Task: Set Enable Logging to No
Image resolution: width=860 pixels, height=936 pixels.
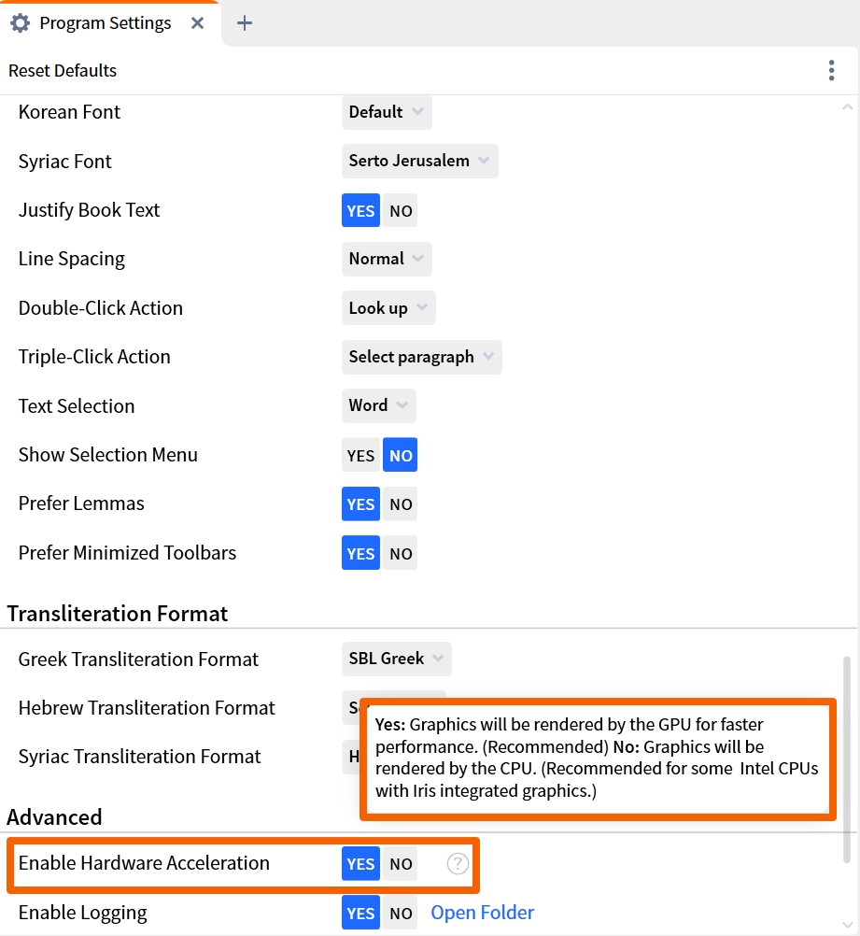Action: pyautogui.click(x=401, y=913)
